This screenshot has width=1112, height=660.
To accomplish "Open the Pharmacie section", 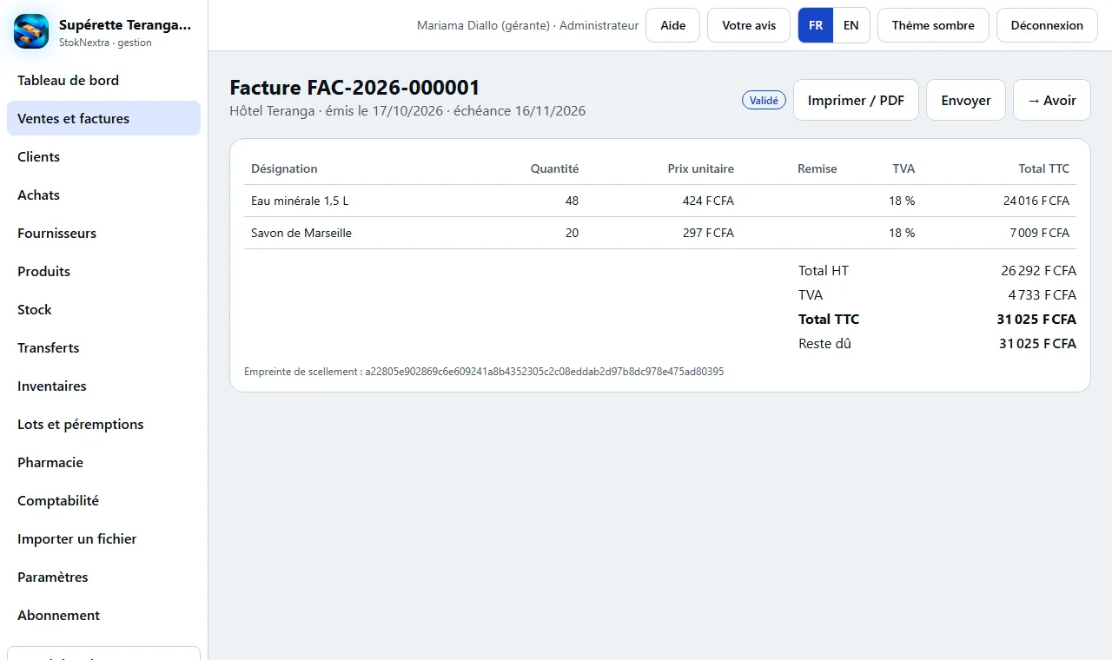I will [103, 462].
